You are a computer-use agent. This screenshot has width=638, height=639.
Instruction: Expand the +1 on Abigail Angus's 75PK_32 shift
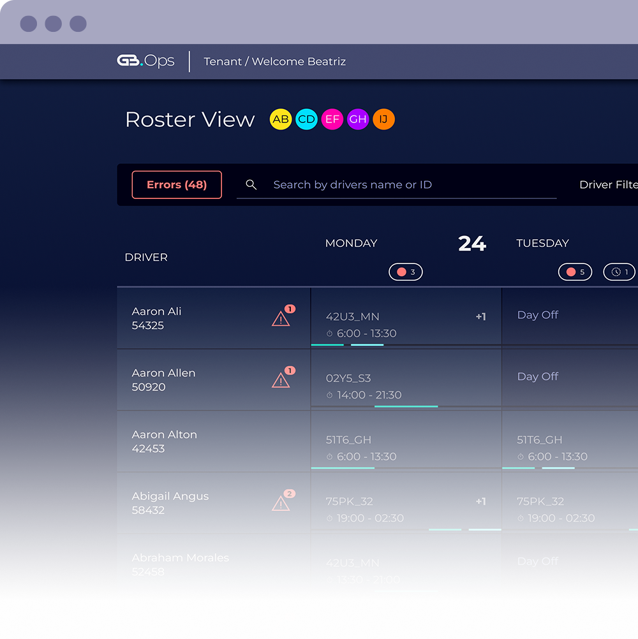click(480, 502)
